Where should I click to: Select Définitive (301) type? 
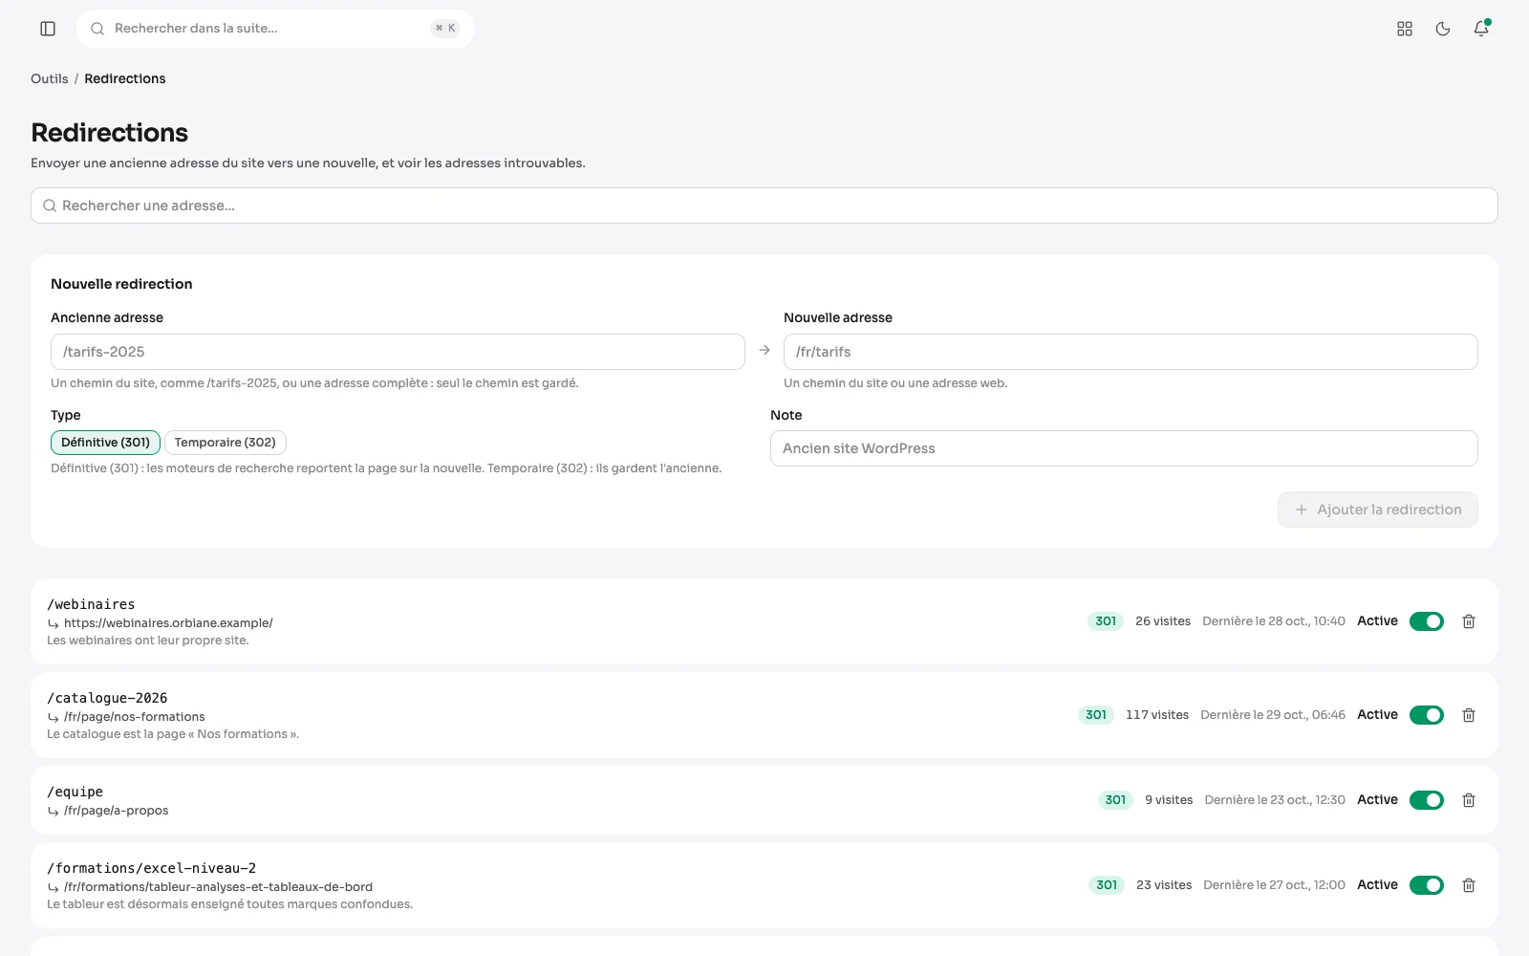pos(105,443)
